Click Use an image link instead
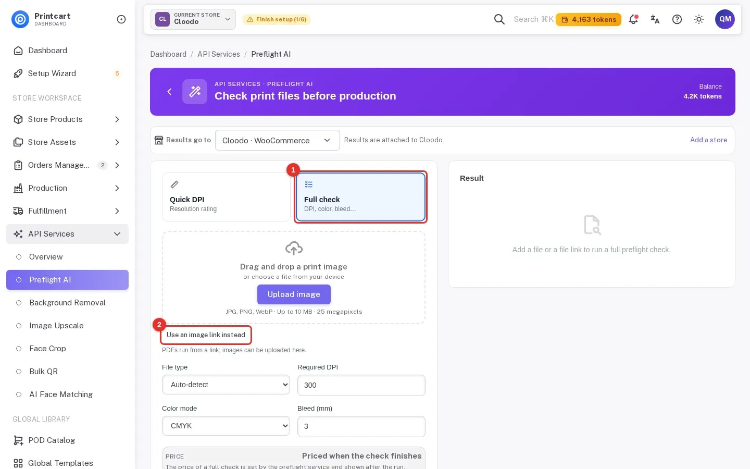Image resolution: width=750 pixels, height=469 pixels. [206, 335]
